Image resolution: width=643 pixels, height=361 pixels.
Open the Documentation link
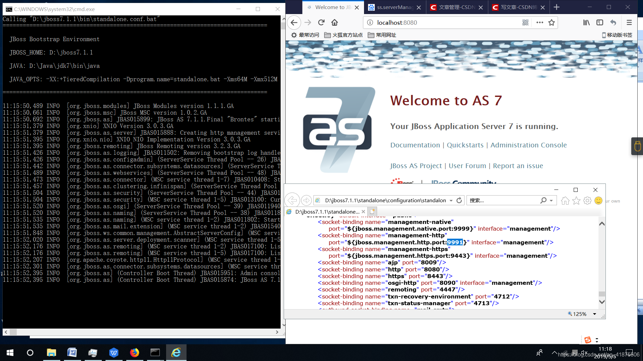point(415,145)
